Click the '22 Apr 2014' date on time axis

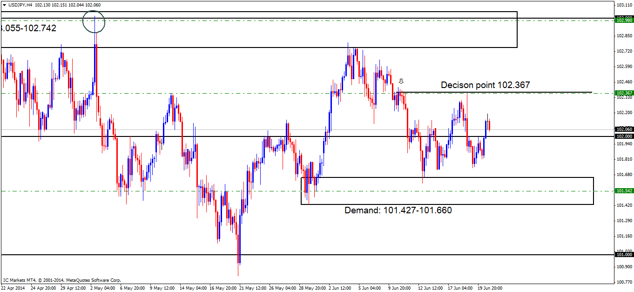[13, 288]
